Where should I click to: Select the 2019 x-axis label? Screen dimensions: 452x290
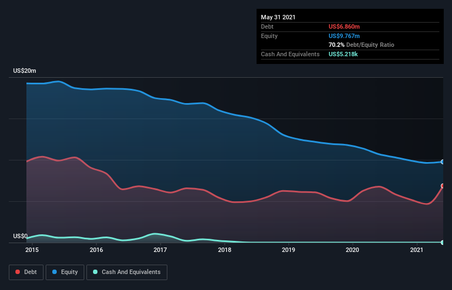(288, 250)
